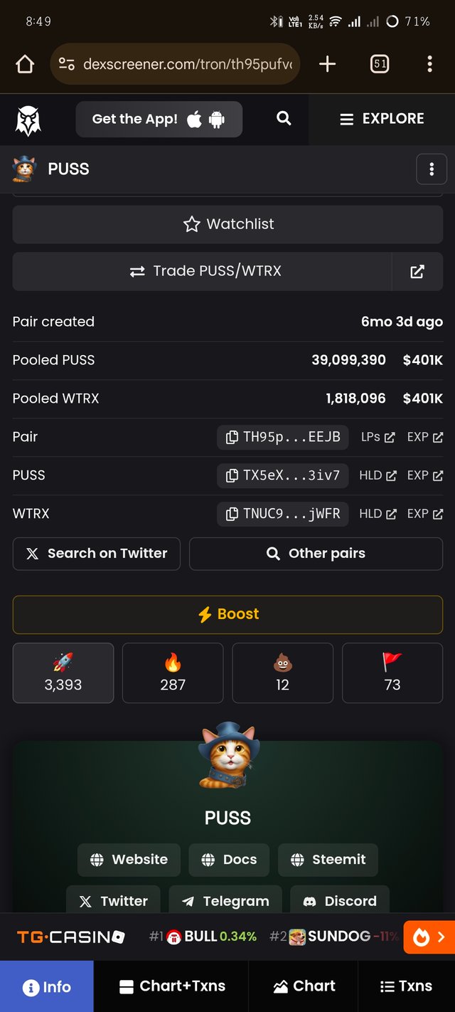Tap the DEX Screener owl logo
The height and width of the screenshot is (1012, 455).
[28, 120]
